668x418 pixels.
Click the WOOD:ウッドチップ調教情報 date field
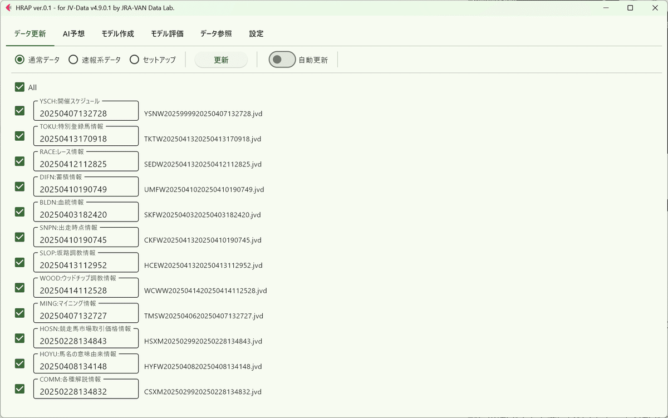click(x=86, y=287)
